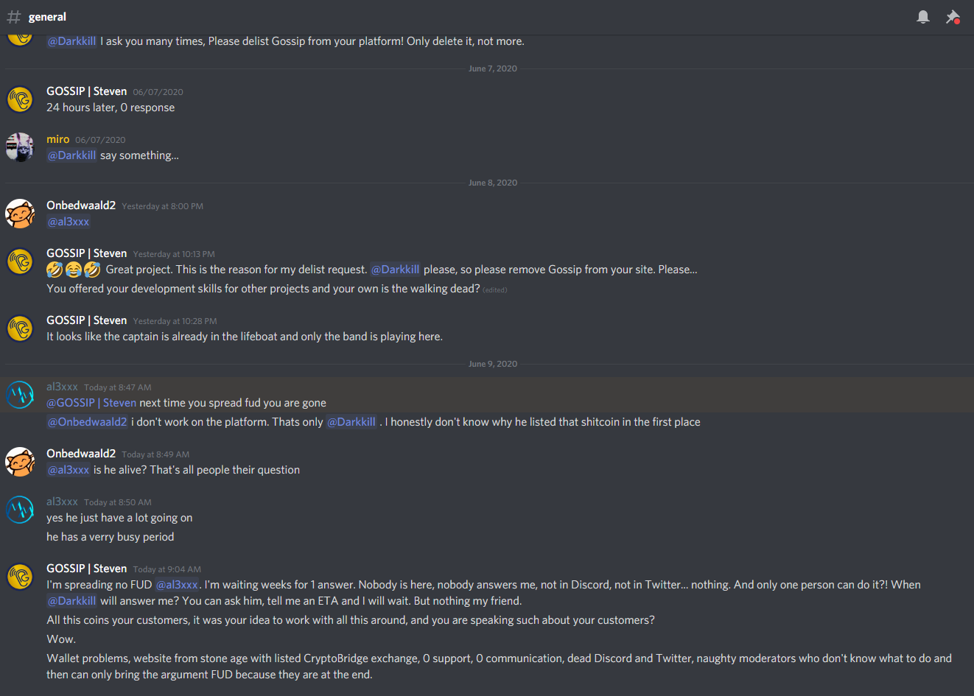Show pinned messages
This screenshot has height=696, width=974.
pos(953,17)
